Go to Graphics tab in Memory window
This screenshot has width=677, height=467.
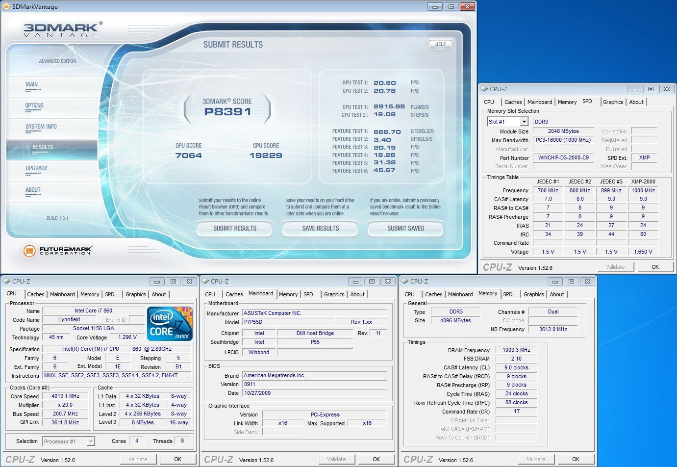coord(534,294)
